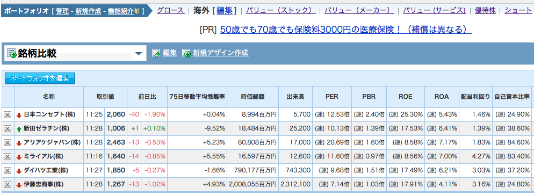Remove アリアケジャパン(株) row with X icon
Image resolution: width=534 pixels, height=195 pixels.
tap(7, 142)
